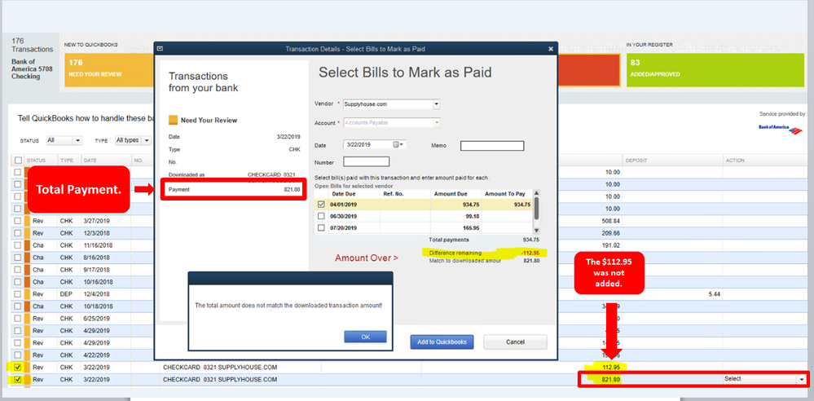Click OK in the mismatch warning
The image size is (814, 401).
pos(366,337)
